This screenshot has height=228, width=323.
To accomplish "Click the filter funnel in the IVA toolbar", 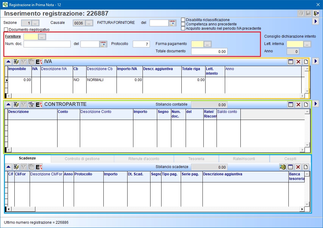I will [24, 62].
